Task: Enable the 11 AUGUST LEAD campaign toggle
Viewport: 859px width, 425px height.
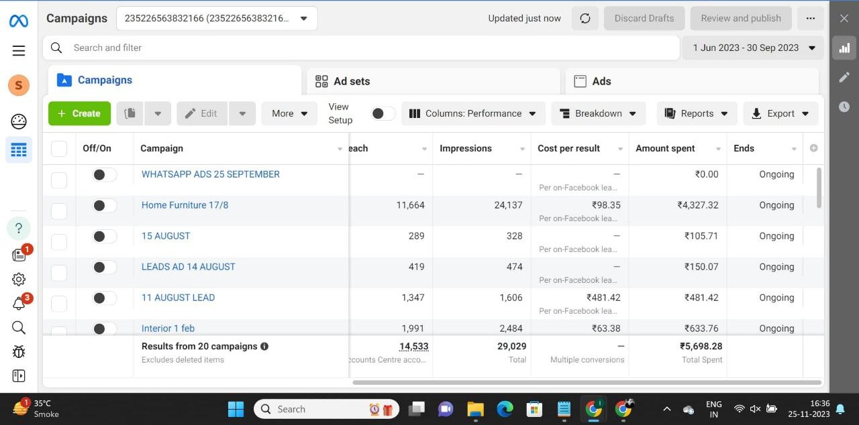Action: point(104,298)
